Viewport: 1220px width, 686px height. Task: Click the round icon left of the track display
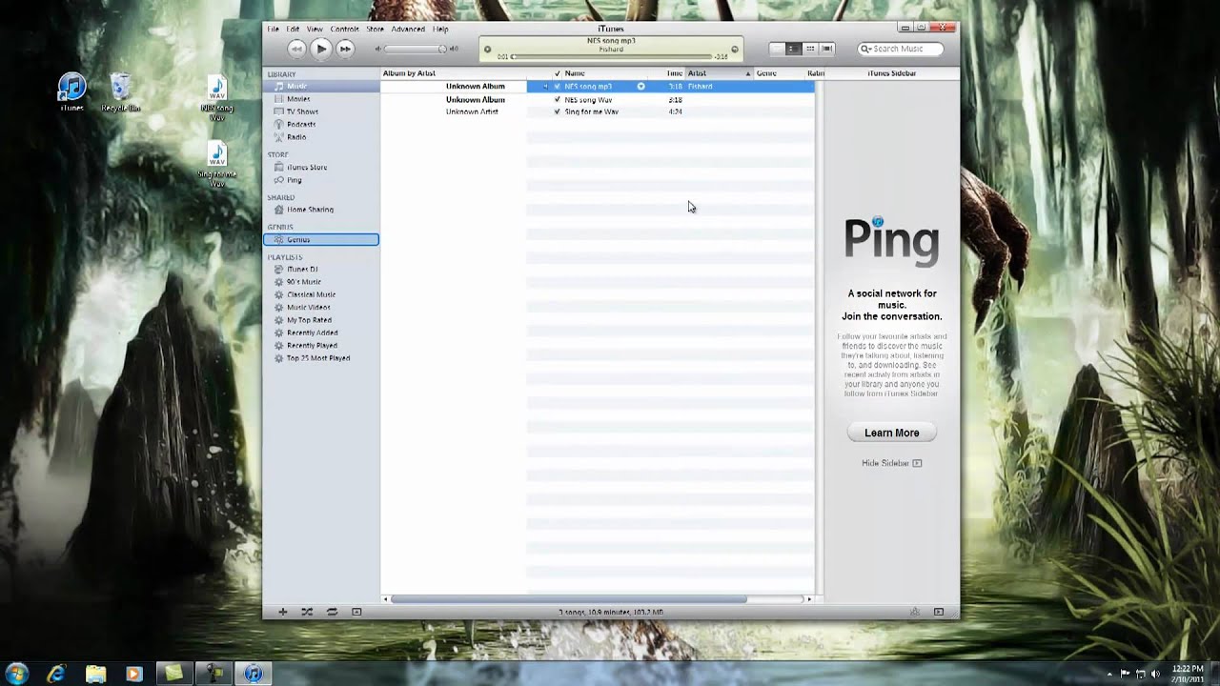point(487,50)
